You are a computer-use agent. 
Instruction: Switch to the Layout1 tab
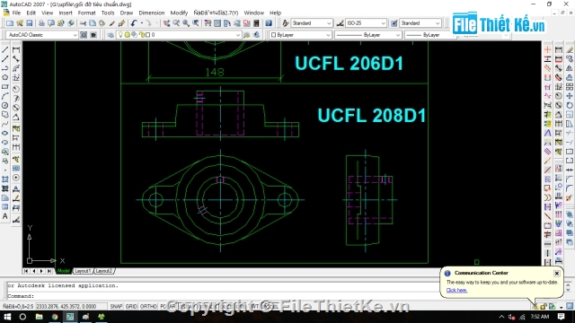tap(83, 271)
